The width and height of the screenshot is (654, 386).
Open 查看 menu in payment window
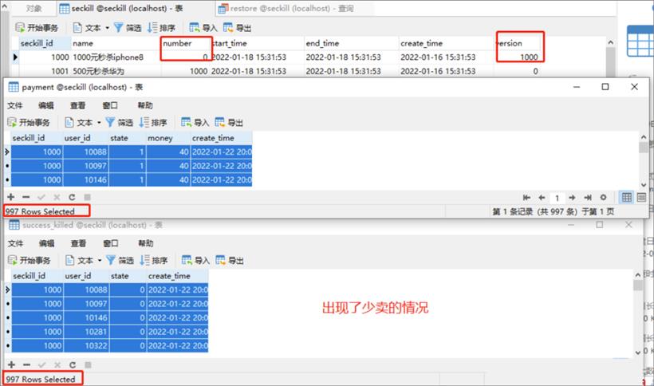77,105
